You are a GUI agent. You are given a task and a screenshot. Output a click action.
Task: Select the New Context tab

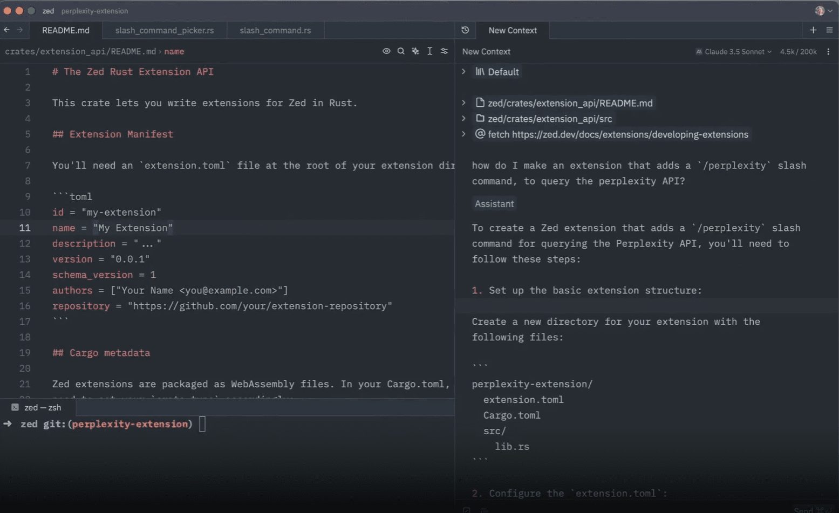point(513,30)
